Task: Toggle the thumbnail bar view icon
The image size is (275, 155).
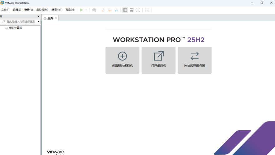Action: [x=132, y=10]
